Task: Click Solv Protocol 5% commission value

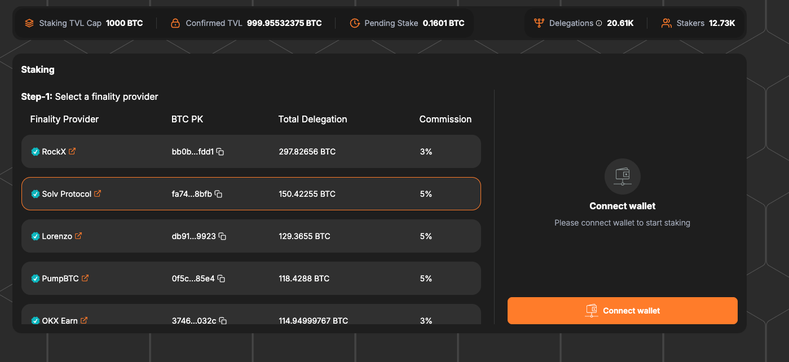Action: coord(426,194)
